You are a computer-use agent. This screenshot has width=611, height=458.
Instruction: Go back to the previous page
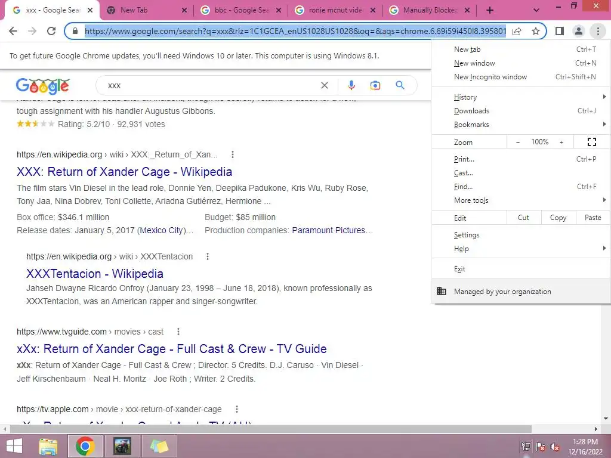tap(13, 31)
